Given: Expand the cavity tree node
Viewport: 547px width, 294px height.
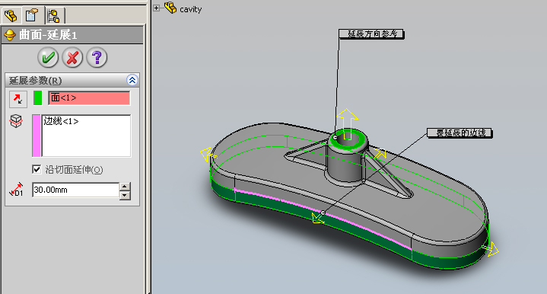Looking at the screenshot, I should tap(156, 8).
